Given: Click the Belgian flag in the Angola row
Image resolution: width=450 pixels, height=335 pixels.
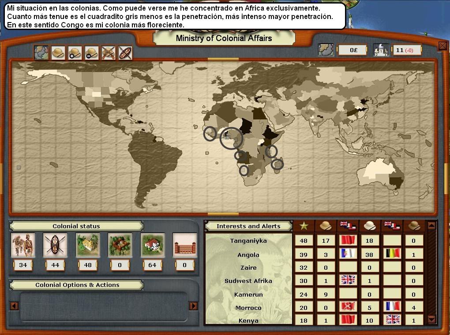Looking at the screenshot, I should 392,253.
